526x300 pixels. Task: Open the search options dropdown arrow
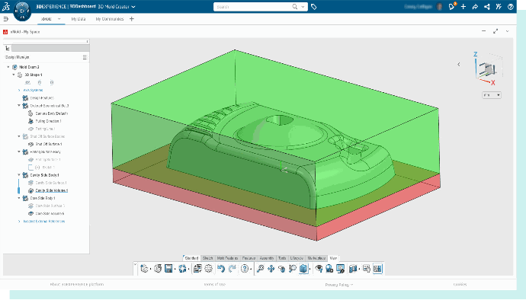[x=303, y=6]
